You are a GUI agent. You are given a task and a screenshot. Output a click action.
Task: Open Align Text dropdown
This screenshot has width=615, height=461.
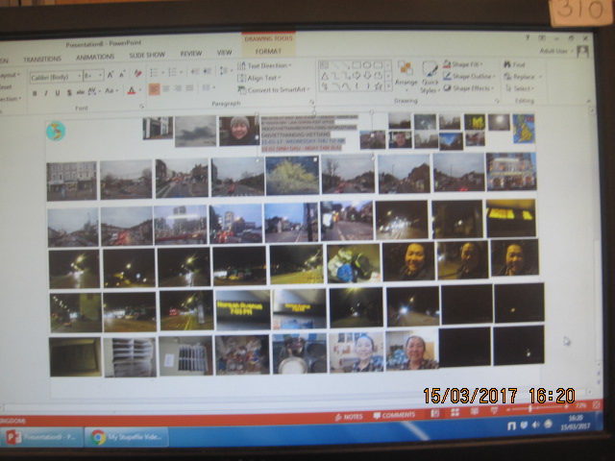pyautogui.click(x=259, y=78)
